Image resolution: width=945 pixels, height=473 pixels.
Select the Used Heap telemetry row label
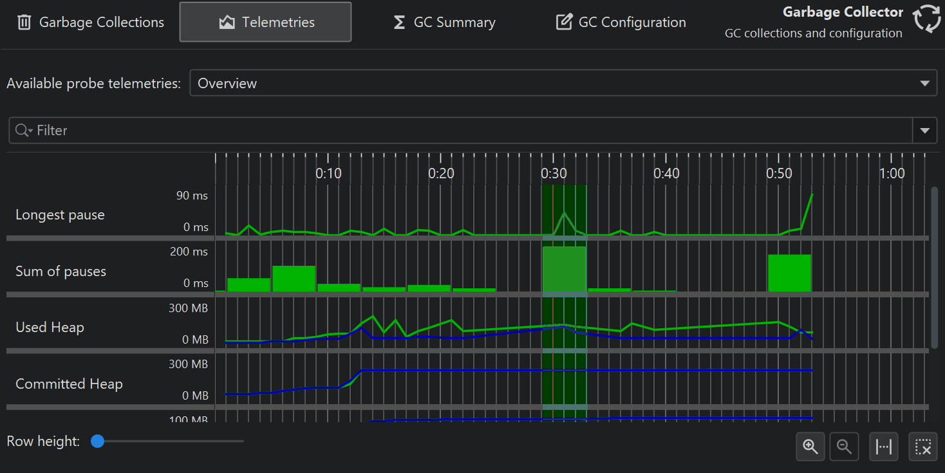50,328
